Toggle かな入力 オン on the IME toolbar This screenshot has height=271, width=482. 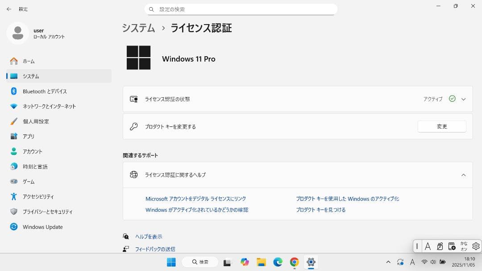(464, 246)
